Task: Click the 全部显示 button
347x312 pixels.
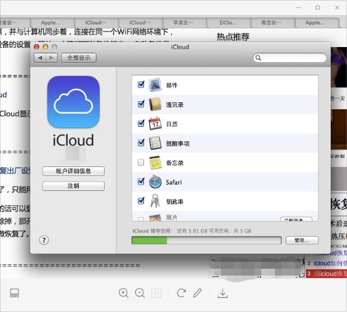Action: (x=79, y=58)
